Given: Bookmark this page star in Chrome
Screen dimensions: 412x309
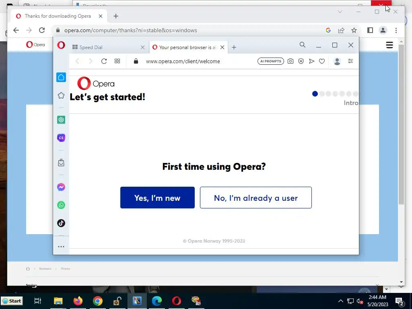Looking at the screenshot, I should (354, 30).
